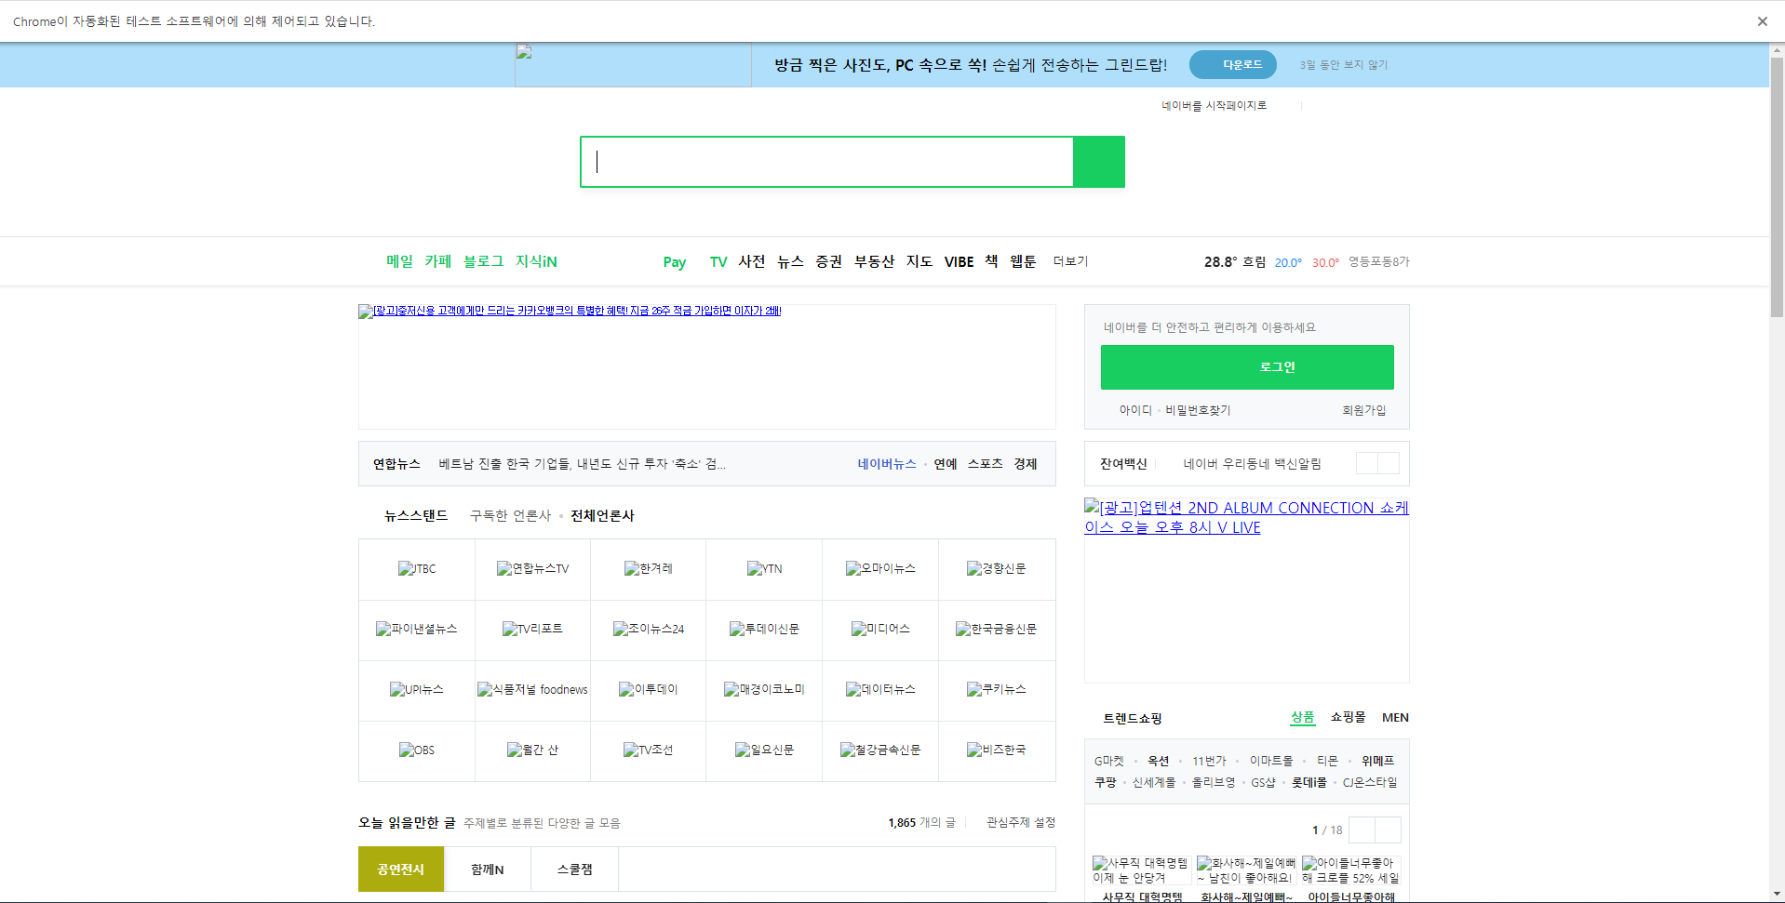Open the 파이낸셜뉴스 press logo
Image resolution: width=1785 pixels, height=903 pixels.
coord(417,630)
